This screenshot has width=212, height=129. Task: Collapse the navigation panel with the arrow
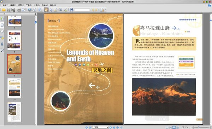click(x=35, y=14)
